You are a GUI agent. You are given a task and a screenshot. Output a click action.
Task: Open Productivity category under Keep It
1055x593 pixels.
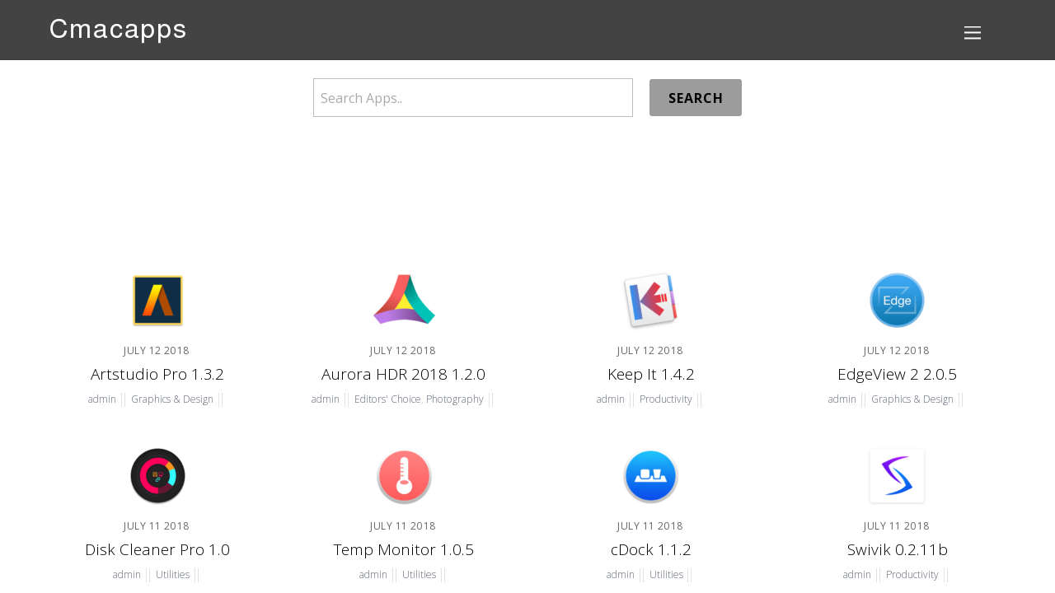666,399
